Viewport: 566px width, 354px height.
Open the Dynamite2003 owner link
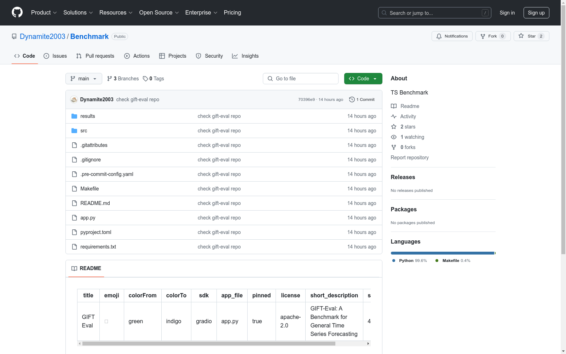pos(42,36)
